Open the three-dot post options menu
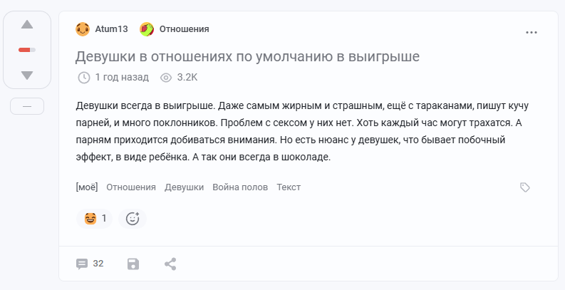Screen dimensions: 565x290 click(x=531, y=33)
